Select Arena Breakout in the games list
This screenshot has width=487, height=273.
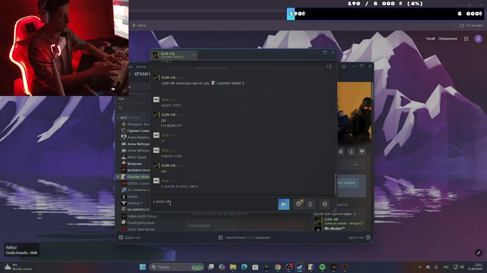click(x=135, y=137)
